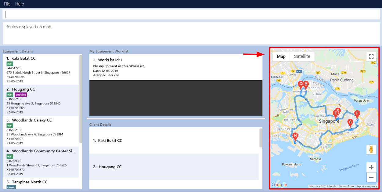Open Google logo link on map
Screen dimensions: 382x192
(x=279, y=184)
